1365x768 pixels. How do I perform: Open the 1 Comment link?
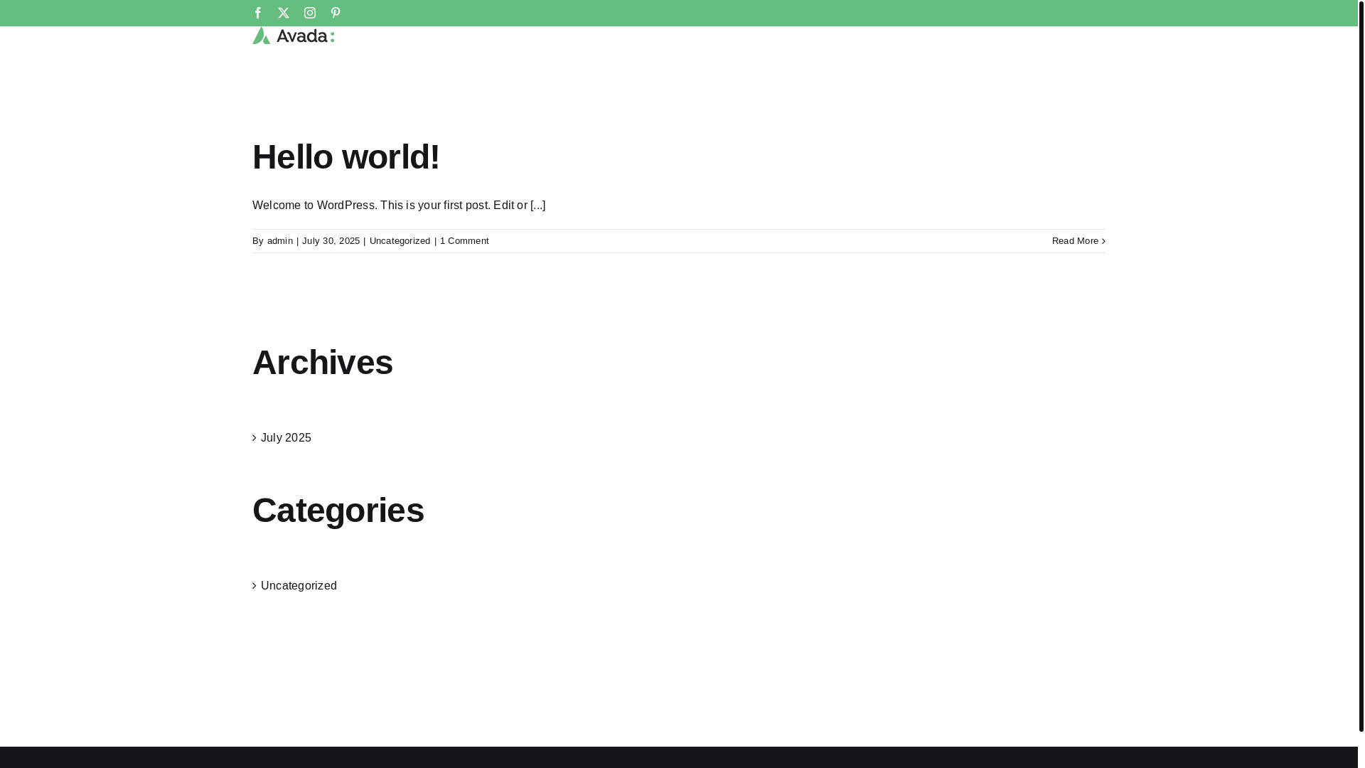(464, 241)
